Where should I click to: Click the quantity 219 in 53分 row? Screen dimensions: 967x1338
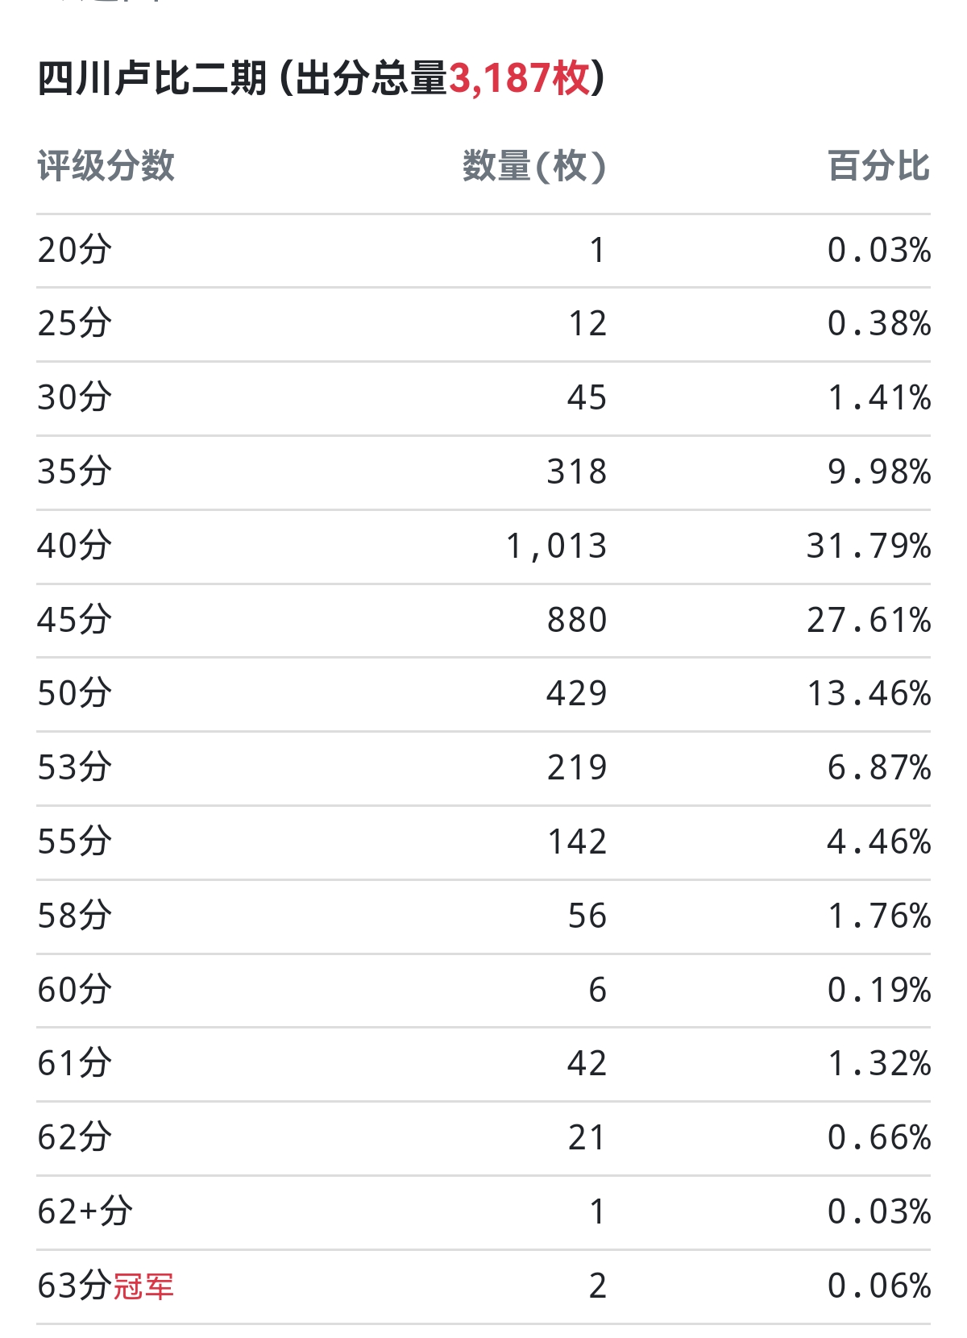577,768
